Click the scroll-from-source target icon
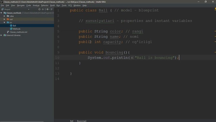Viewport: 216px width, 122px height. click(x=39, y=9)
